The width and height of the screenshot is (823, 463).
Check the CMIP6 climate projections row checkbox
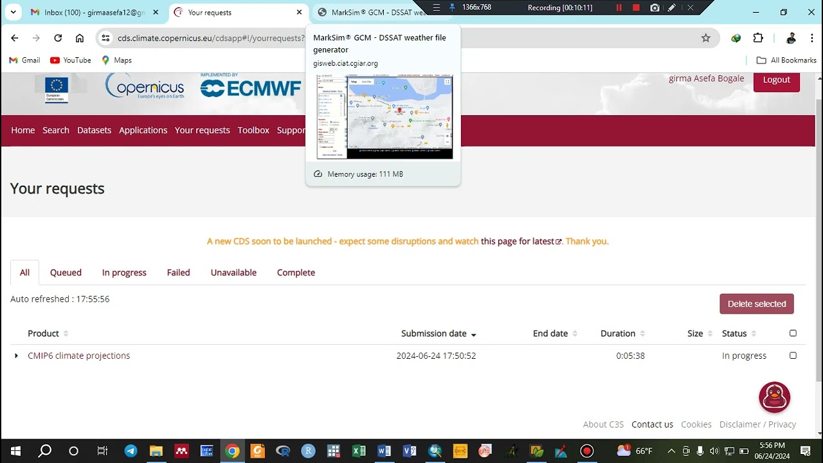coord(793,356)
